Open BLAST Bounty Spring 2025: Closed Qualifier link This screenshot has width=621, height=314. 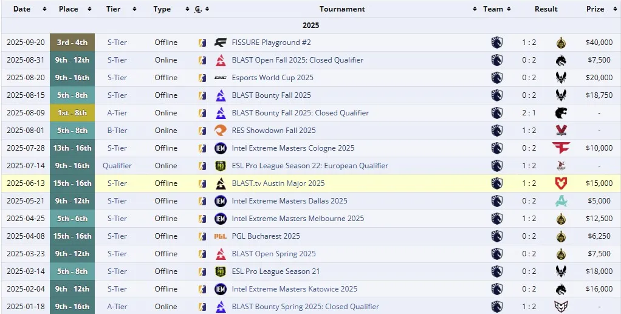click(306, 307)
